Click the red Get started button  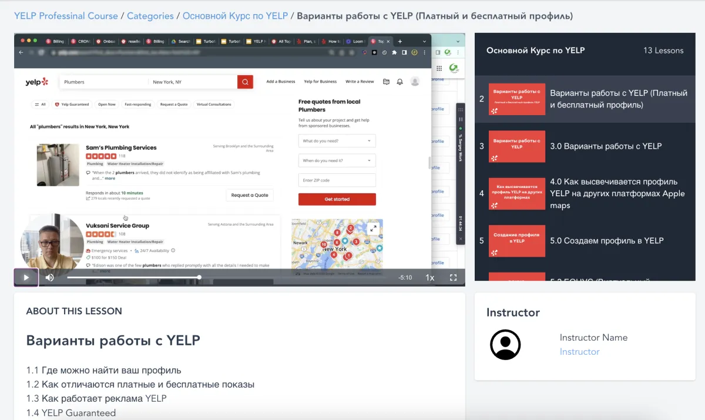(337, 199)
